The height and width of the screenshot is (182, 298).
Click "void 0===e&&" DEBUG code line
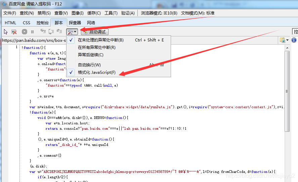83,118
